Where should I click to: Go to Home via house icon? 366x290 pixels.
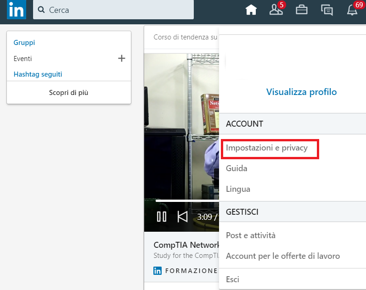[251, 10]
